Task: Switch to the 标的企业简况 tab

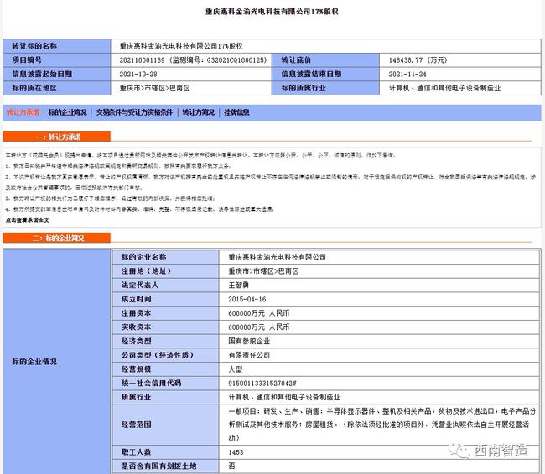Action: pos(67,111)
